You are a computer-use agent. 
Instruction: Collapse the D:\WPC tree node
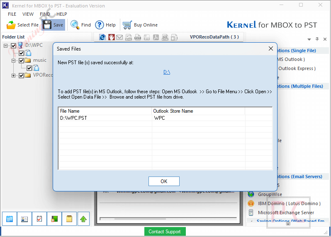coord(5,46)
